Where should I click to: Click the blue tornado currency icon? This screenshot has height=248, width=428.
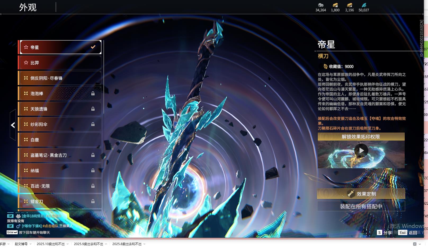[364, 5]
